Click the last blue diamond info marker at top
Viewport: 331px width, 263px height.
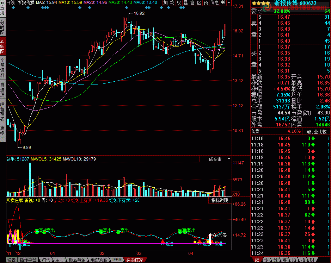click(183, 8)
